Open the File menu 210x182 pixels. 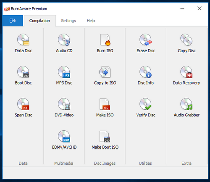13,21
